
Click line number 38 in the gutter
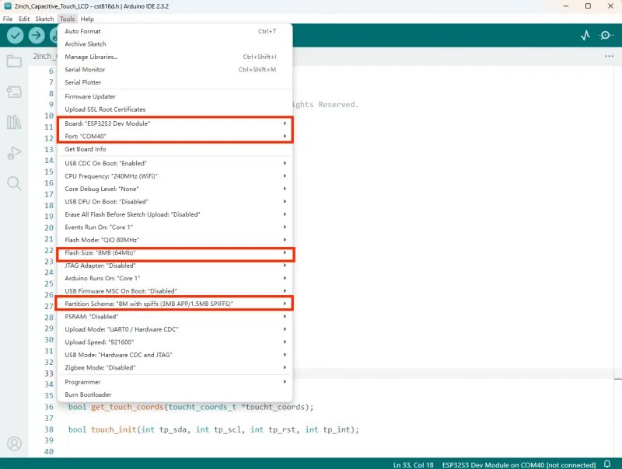tap(49, 429)
